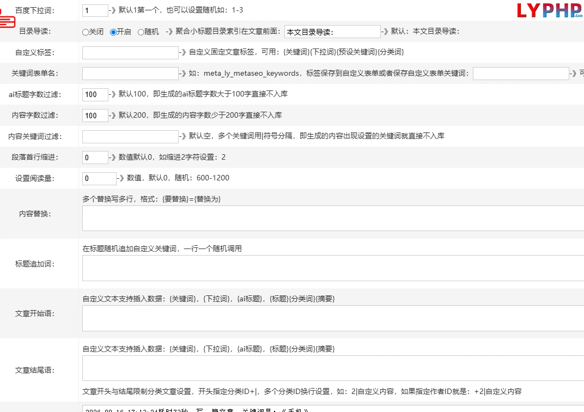Screen dimensions: 584x412
Task: Click the hint 在标题随机追加自定义关键词，一行一个随机调用
Action: (162, 249)
